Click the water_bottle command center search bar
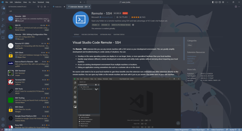The width and height of the screenshot is (242, 131). tap(125, 2)
